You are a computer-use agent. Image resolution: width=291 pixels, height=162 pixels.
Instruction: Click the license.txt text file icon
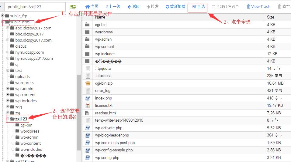tap(88, 106)
